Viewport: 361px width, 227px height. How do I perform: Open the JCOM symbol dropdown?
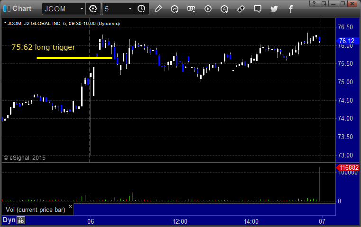pyautogui.click(x=82, y=9)
